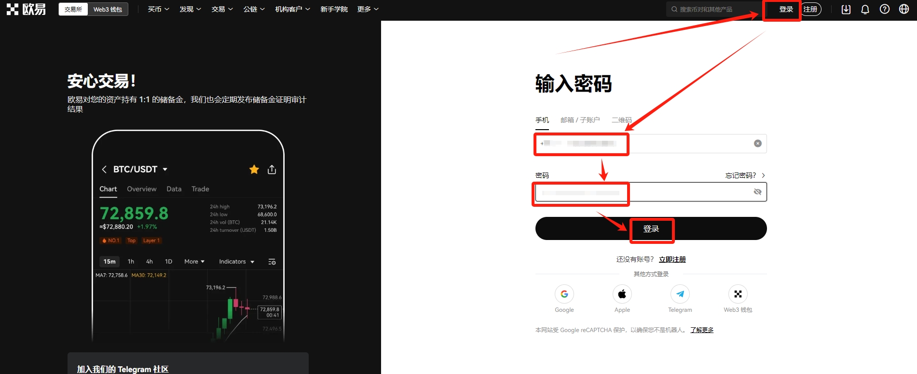917x374 pixels.
Task: Click the Top tag
Action: click(131, 240)
